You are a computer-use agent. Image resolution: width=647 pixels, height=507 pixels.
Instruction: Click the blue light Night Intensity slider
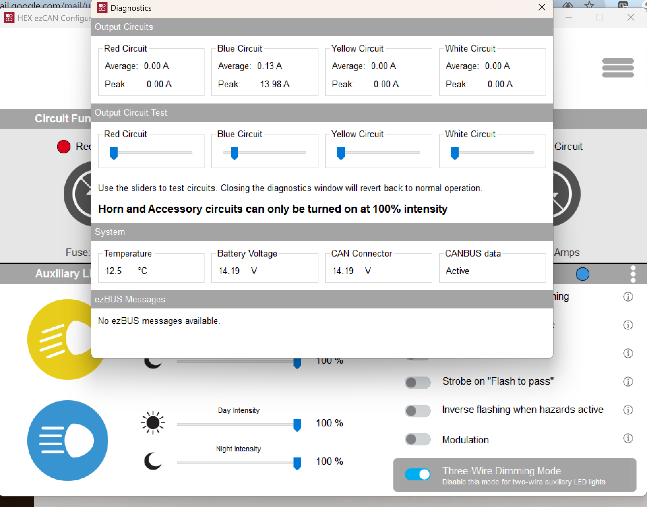click(x=297, y=463)
